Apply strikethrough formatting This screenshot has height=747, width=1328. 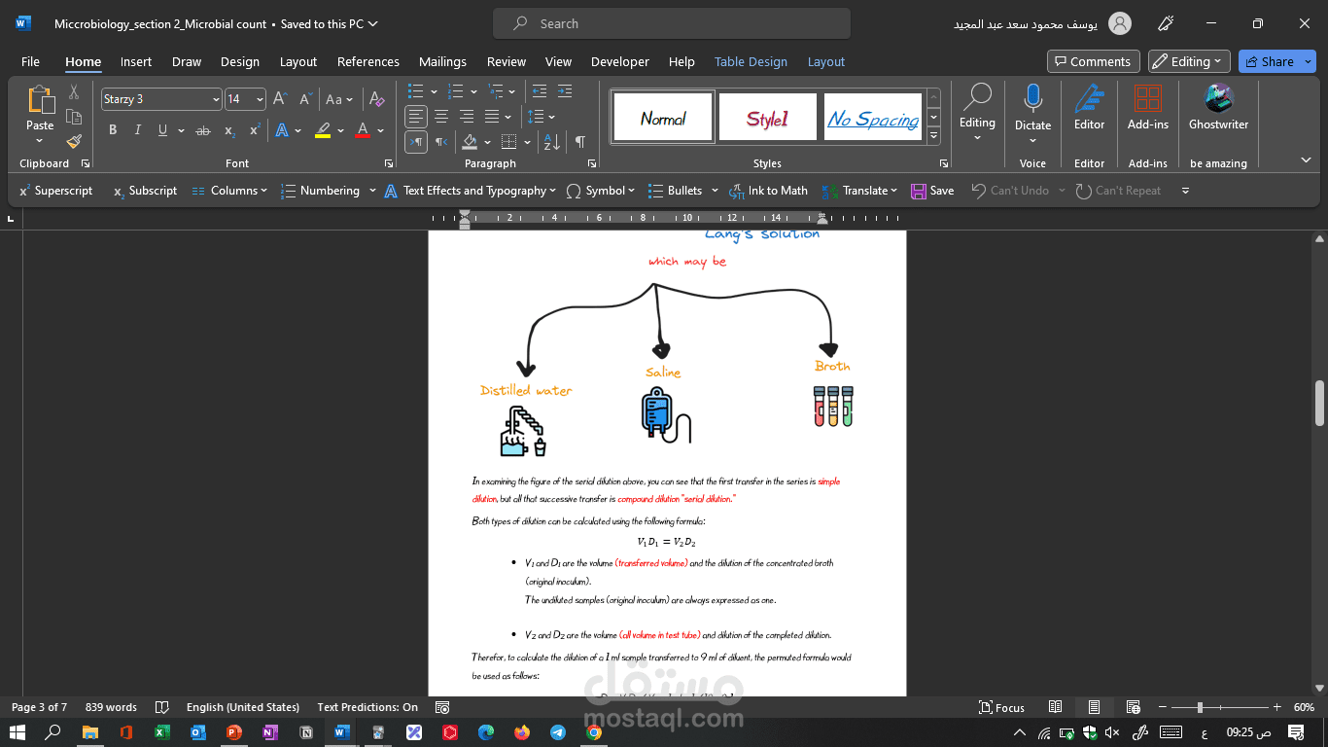pyautogui.click(x=202, y=130)
